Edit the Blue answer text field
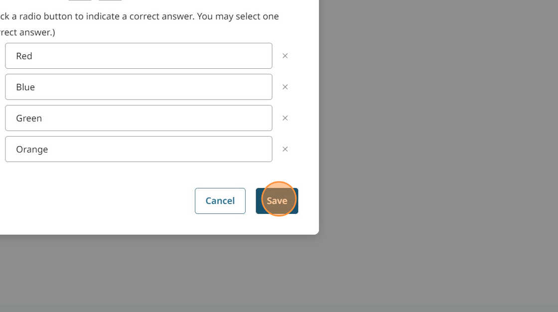 (x=139, y=87)
